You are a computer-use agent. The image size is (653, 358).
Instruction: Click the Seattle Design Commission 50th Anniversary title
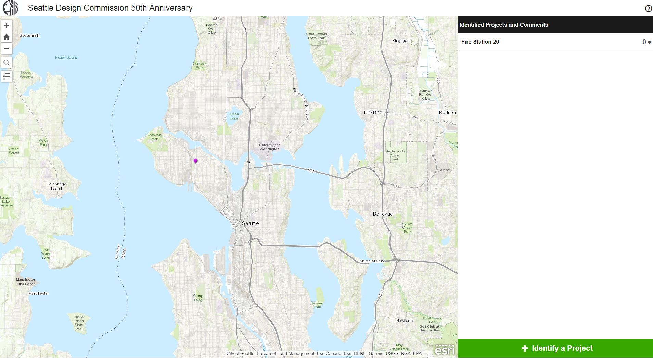pos(110,8)
